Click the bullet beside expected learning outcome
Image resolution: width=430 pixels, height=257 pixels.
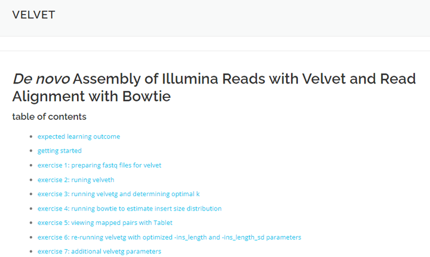(x=30, y=137)
